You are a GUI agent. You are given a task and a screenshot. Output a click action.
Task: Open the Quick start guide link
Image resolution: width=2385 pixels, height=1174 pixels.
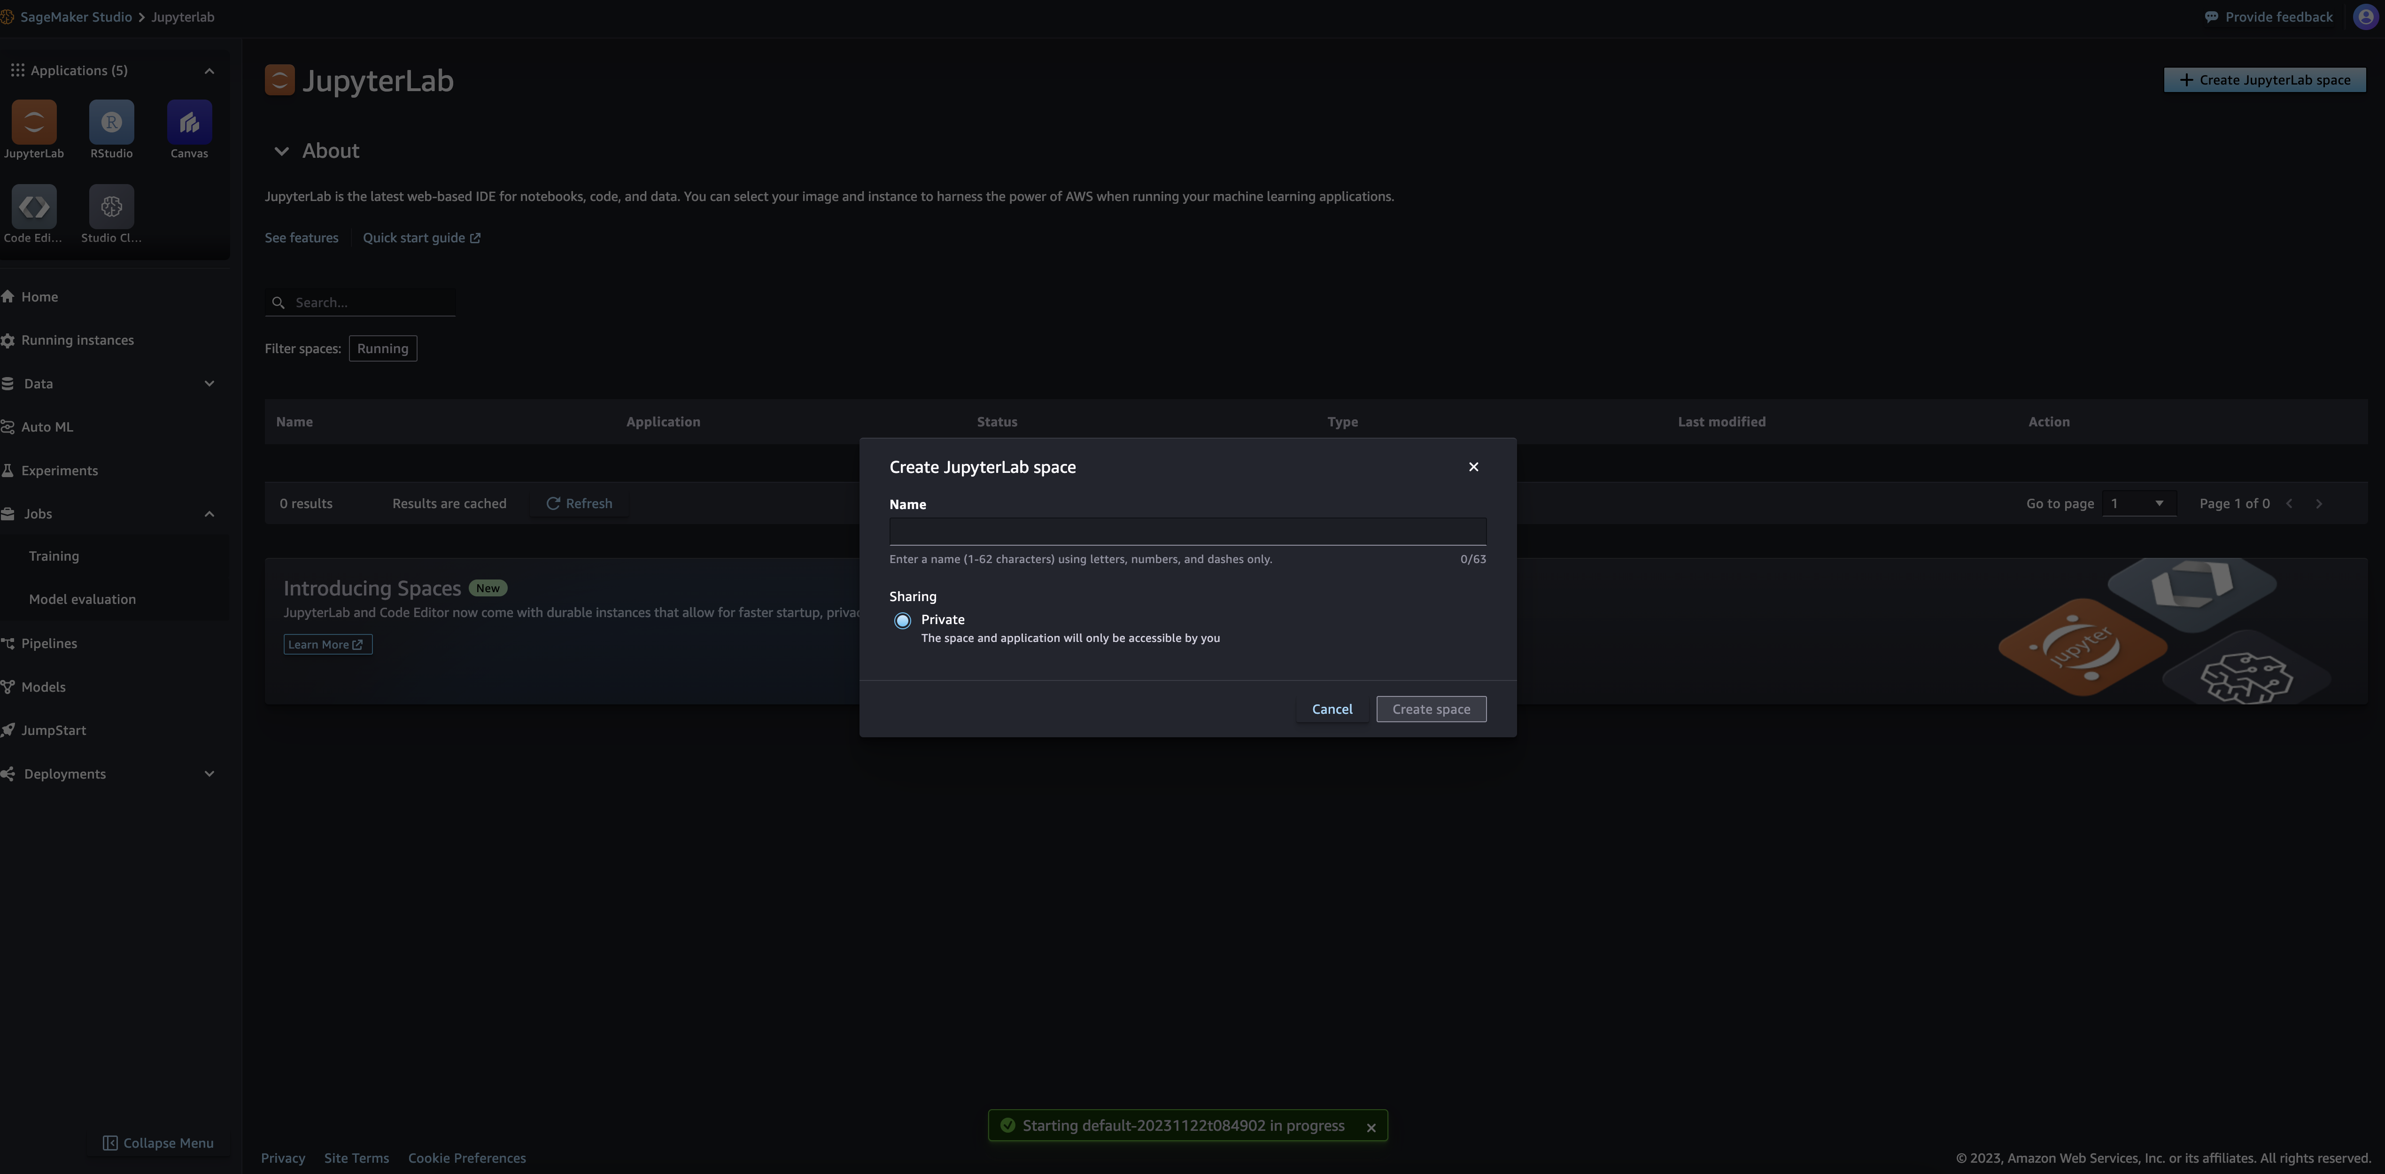[421, 238]
